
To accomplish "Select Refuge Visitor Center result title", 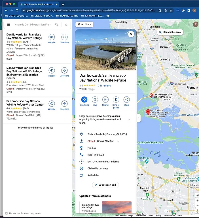I will (x=25, y=103).
